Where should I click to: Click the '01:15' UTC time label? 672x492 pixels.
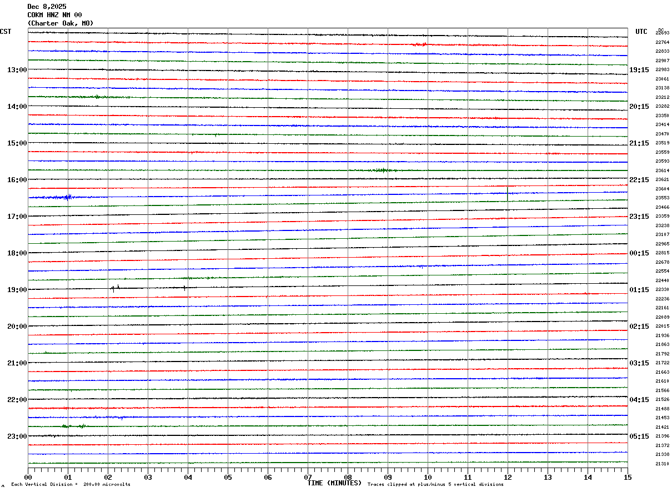pos(639,290)
